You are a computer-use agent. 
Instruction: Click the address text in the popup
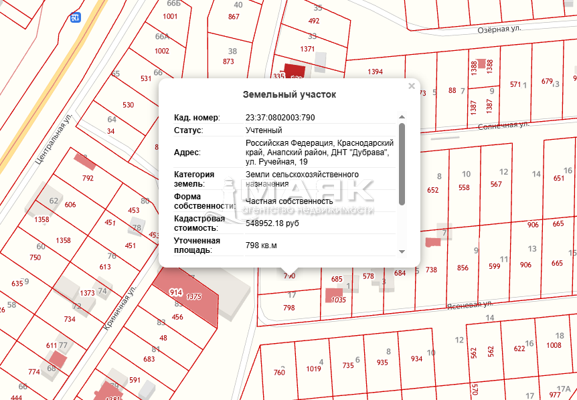pyautogui.click(x=319, y=153)
